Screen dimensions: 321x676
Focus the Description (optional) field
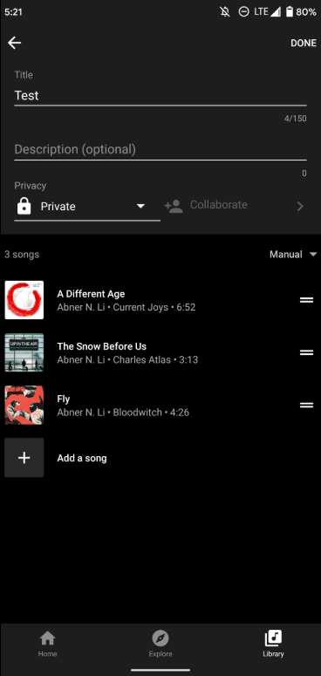[x=160, y=150]
